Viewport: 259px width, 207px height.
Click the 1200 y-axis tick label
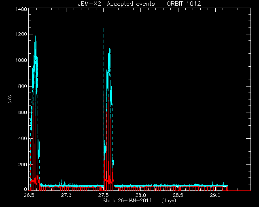pyautogui.click(x=21, y=34)
